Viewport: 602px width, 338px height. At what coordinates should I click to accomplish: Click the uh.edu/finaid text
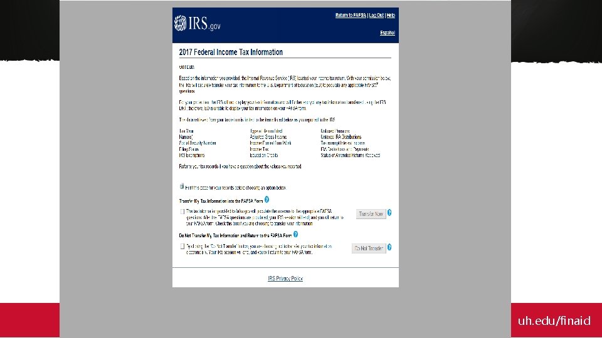pos(554,320)
